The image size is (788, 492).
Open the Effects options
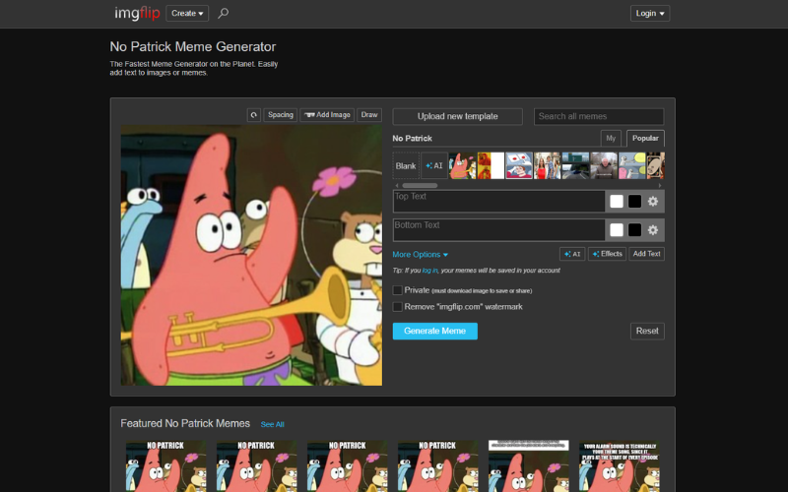click(607, 254)
